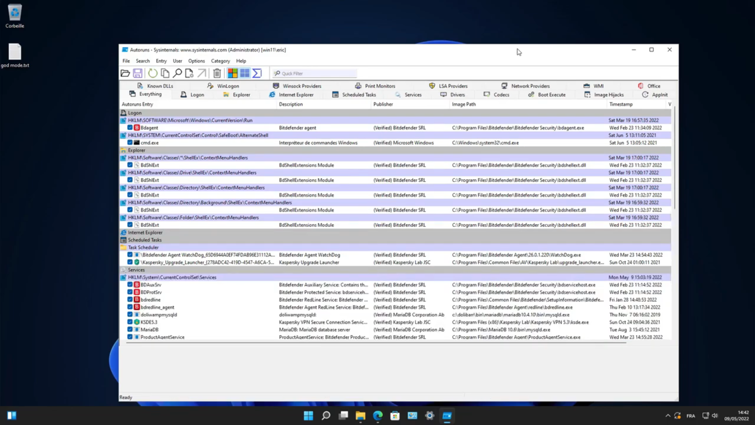Click the Copy toolbar icon
The image size is (755, 425).
pyautogui.click(x=165, y=73)
